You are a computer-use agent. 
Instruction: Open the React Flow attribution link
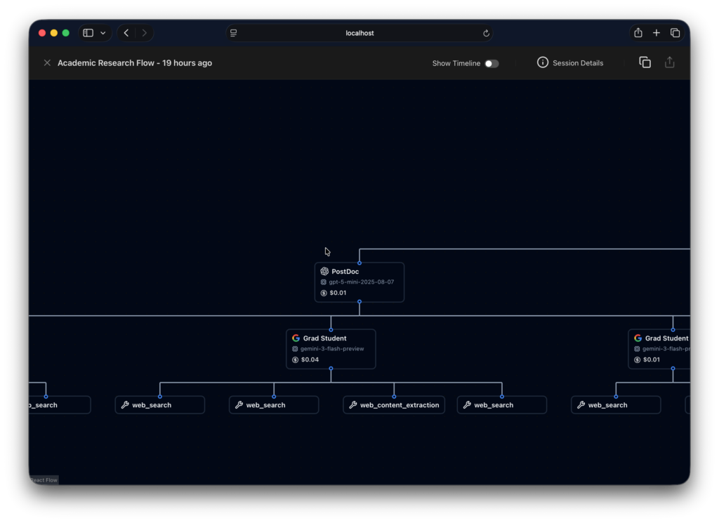click(44, 480)
